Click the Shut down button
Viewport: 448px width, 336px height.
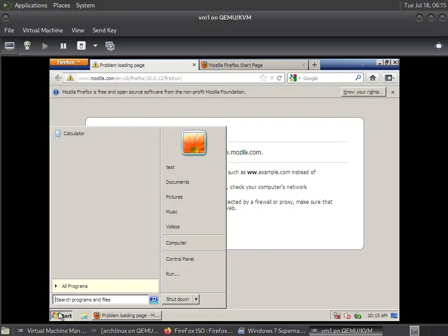[x=178, y=299]
